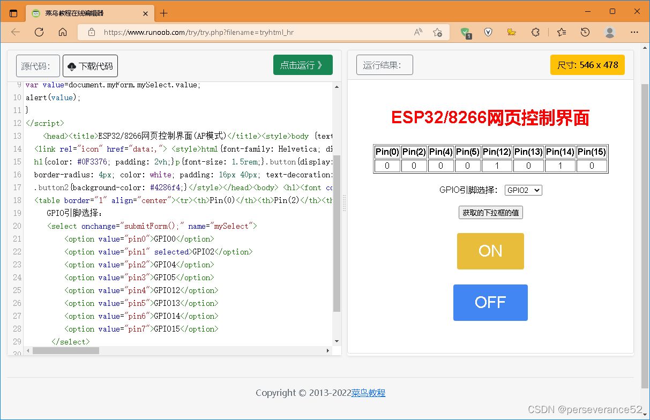Click the select onchange code line

click(152, 226)
